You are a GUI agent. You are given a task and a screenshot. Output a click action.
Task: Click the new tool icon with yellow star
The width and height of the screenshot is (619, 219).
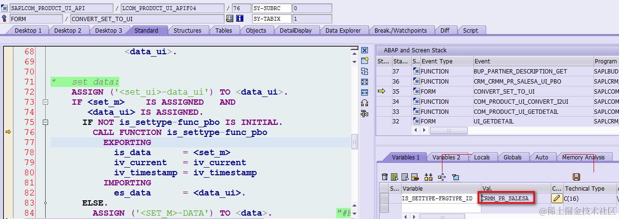[x=365, y=61]
